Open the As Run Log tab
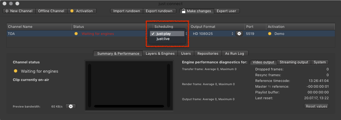This screenshot has height=120, width=341. tap(235, 53)
